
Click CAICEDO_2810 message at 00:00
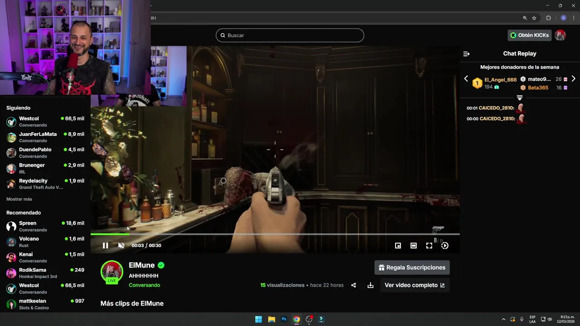pos(496,119)
